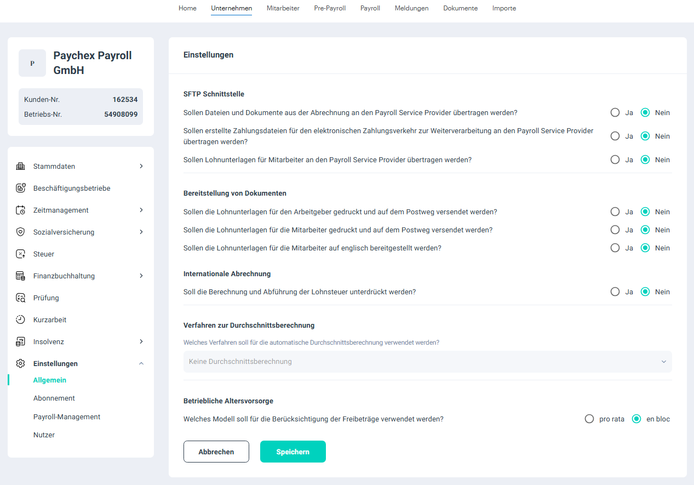Click the Finanzbuchhaltung calculator icon
This screenshot has width=694, height=485.
[21, 276]
